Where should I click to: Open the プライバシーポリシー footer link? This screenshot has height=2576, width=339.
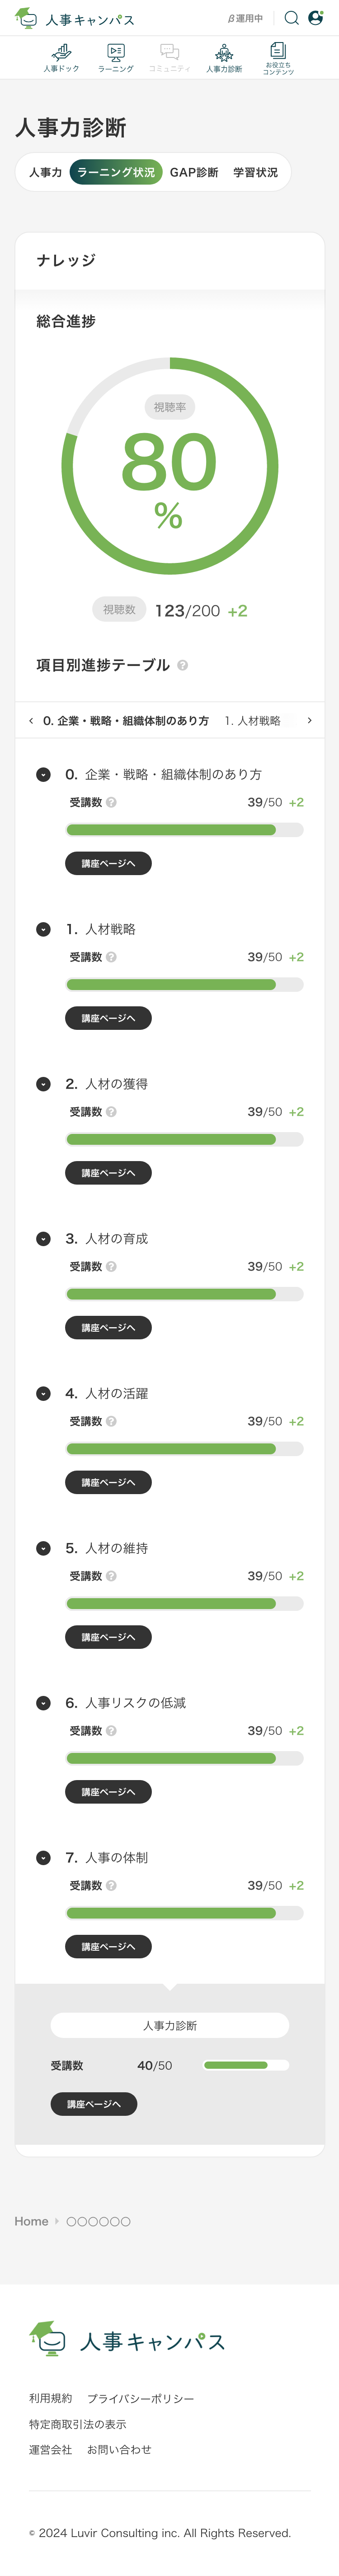click(140, 2398)
